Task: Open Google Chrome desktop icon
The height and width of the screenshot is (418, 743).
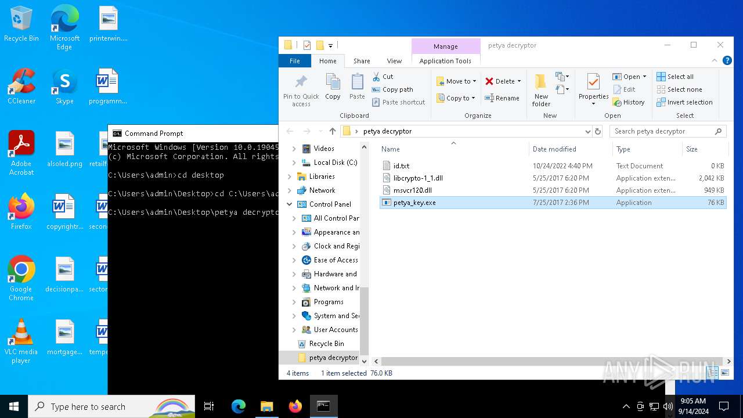Action: pos(21,279)
